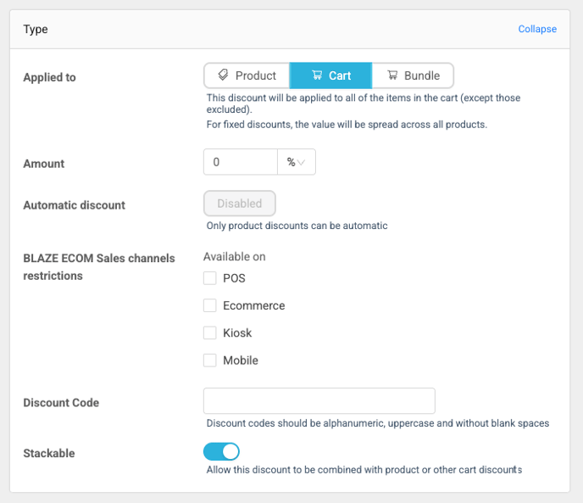Screen dimensions: 583x503
Task: Choose the Cart discount type
Action: coord(330,75)
